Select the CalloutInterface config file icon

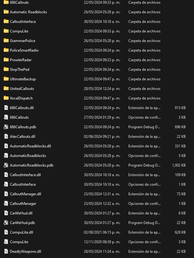[x=6, y=184]
